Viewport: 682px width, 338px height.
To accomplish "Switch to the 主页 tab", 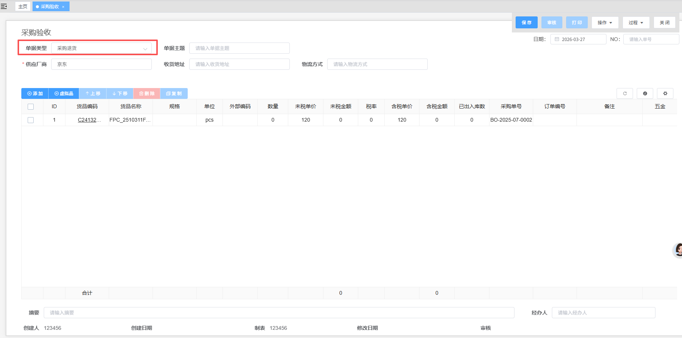I will [x=23, y=7].
